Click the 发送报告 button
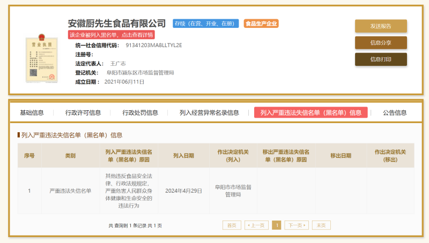 coord(381,26)
